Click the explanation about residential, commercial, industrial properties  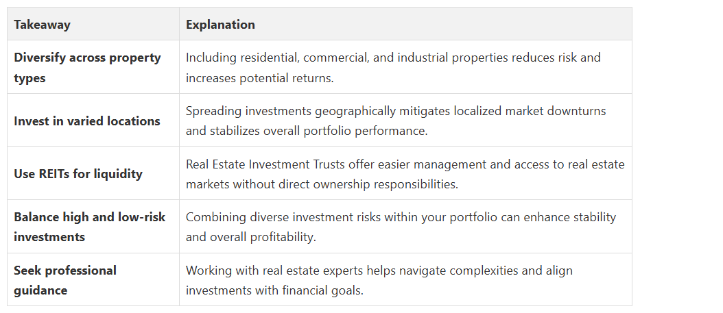pyautogui.click(x=405, y=67)
